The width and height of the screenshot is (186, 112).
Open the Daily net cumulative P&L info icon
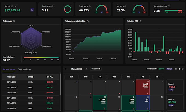click(88, 21)
